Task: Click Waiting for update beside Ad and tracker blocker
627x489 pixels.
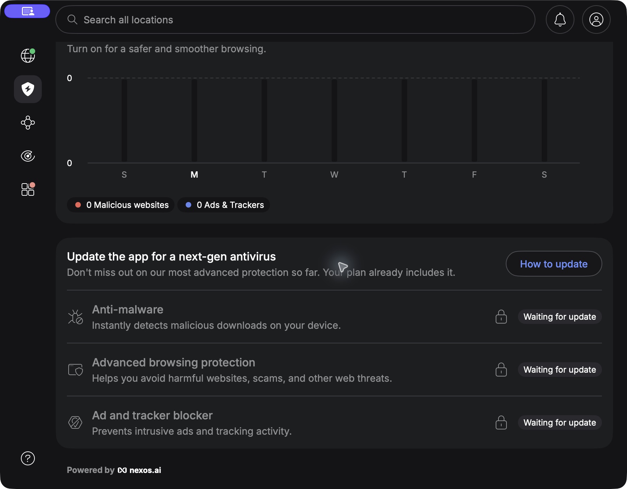Action: coord(560,422)
